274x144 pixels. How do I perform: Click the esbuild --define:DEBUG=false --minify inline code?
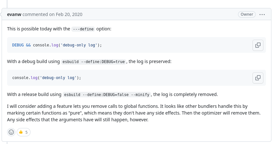(107, 94)
